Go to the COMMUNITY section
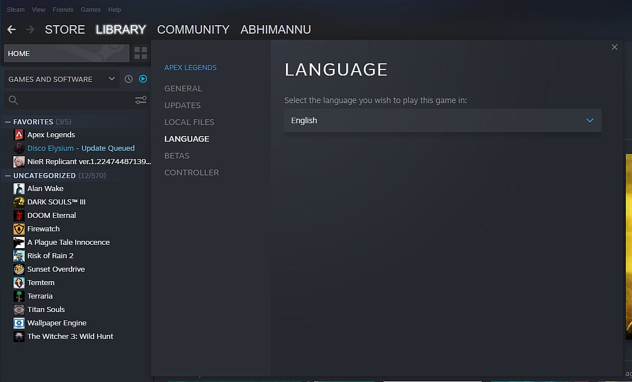The width and height of the screenshot is (632, 382). point(193,29)
